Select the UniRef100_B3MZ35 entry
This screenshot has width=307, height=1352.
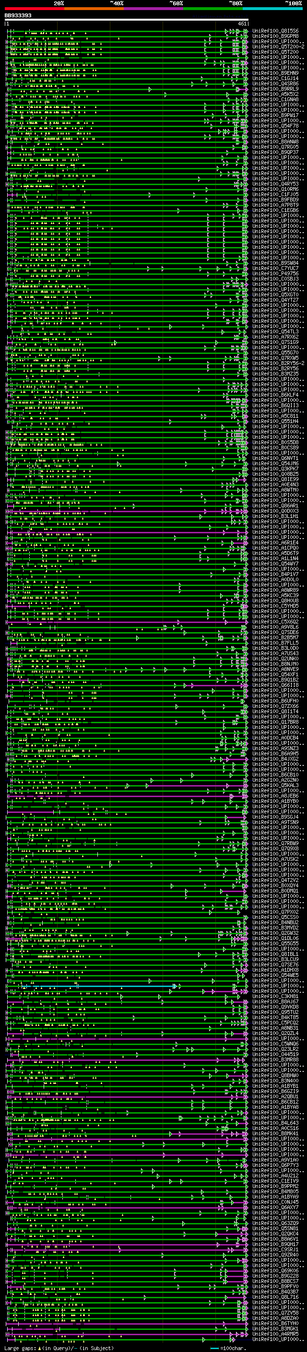click(x=275, y=374)
